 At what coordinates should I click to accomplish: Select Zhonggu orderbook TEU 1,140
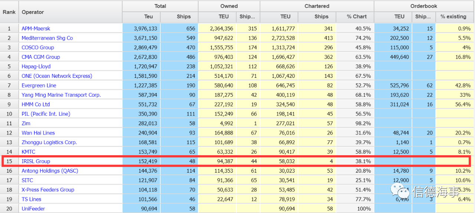coord(403,142)
